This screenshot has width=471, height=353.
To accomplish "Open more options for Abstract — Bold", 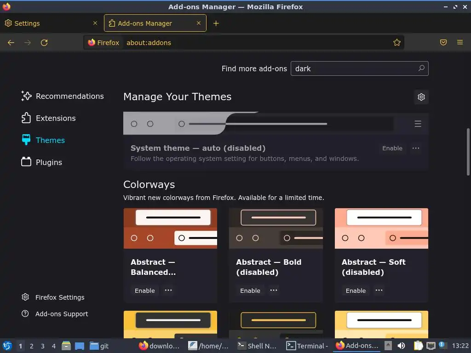I will point(274,290).
